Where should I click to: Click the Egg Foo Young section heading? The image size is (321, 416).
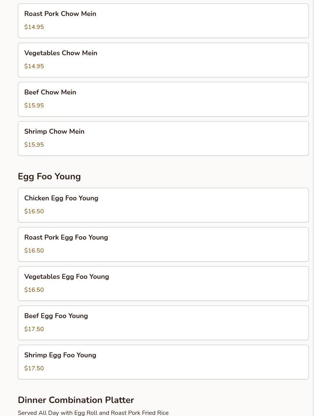[49, 176]
